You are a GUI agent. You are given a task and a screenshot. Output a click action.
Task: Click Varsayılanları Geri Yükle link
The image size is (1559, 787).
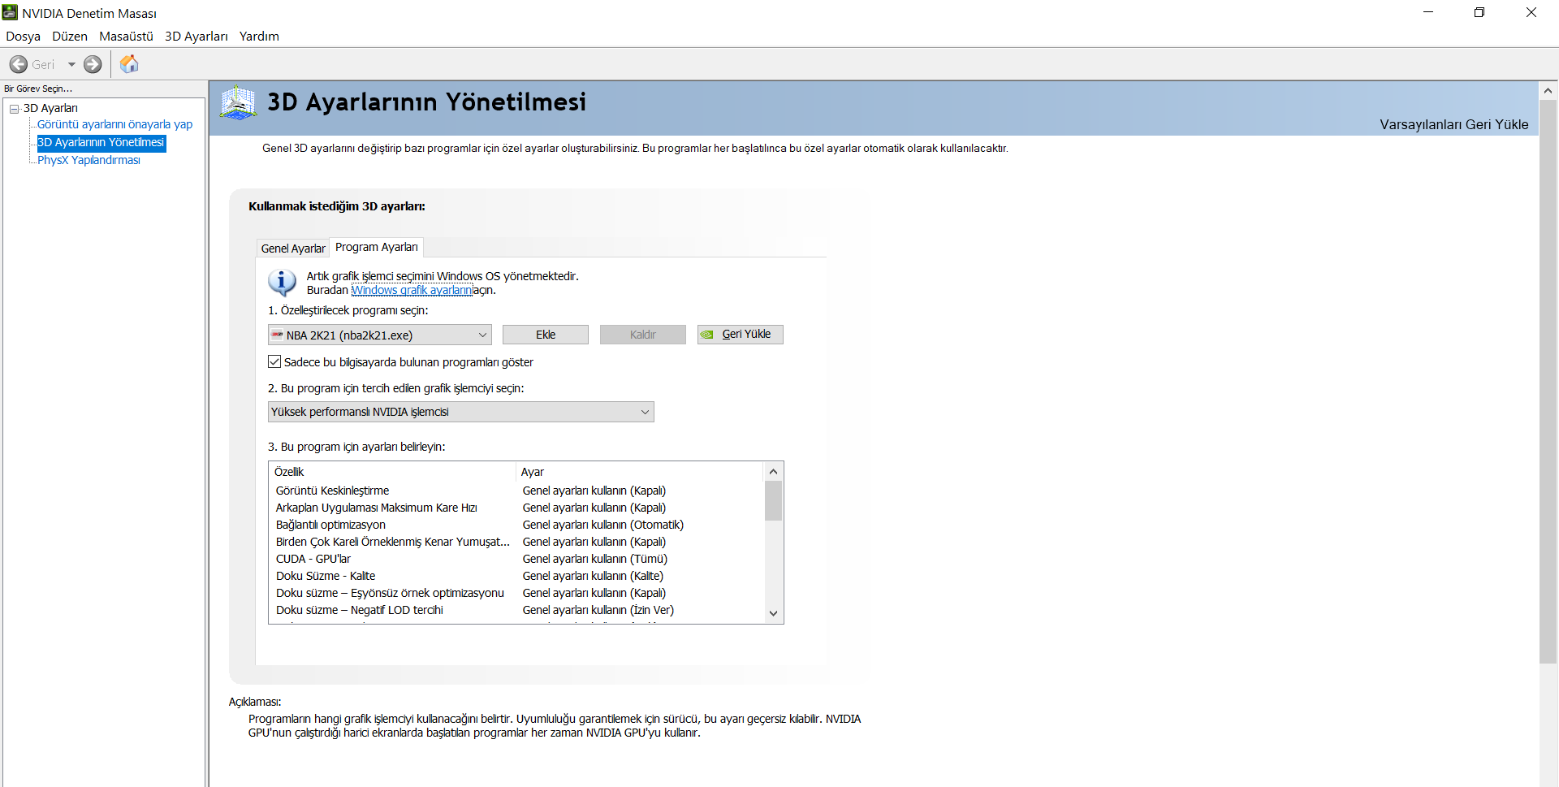[x=1454, y=124]
